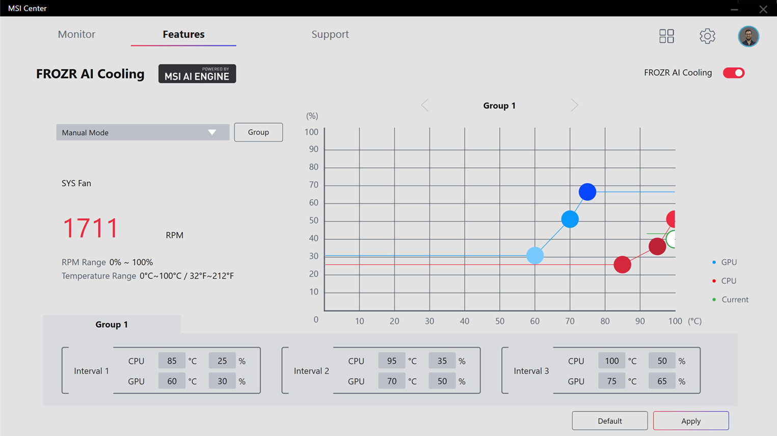Go to next group with right arrow
The height and width of the screenshot is (436, 777).
click(x=574, y=105)
